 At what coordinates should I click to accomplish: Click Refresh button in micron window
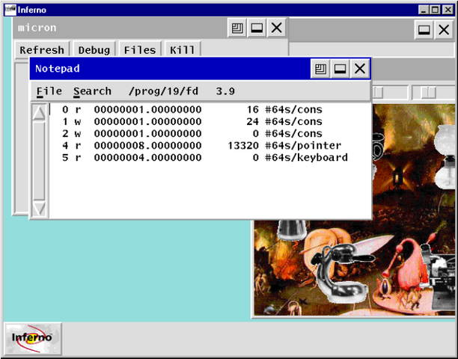click(x=42, y=50)
